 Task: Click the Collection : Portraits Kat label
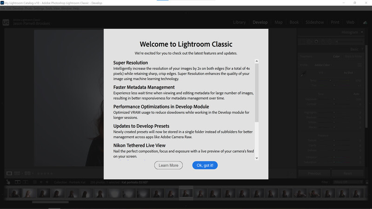coord(69,182)
